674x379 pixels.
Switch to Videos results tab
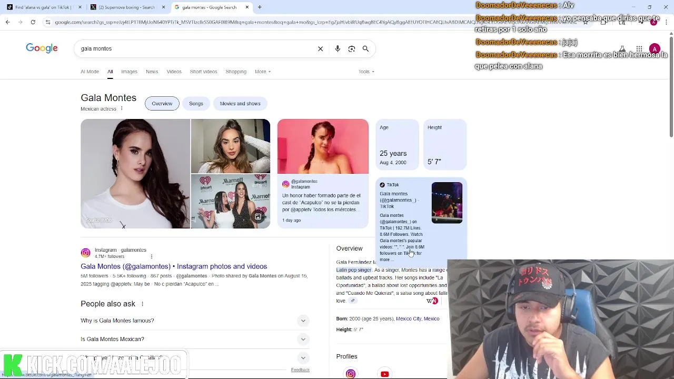point(174,72)
